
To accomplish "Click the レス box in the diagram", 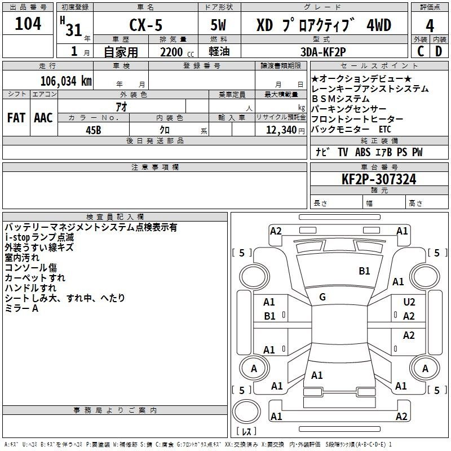I will click(x=246, y=432).
